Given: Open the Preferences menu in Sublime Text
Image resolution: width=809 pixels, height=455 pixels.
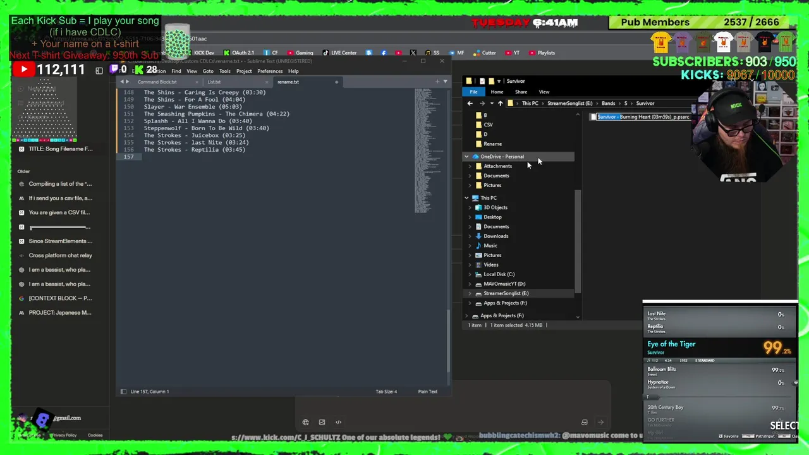Looking at the screenshot, I should [270, 71].
